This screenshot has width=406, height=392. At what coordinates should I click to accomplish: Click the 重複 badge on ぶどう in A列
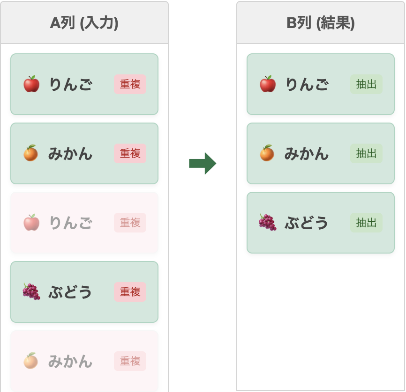(130, 292)
